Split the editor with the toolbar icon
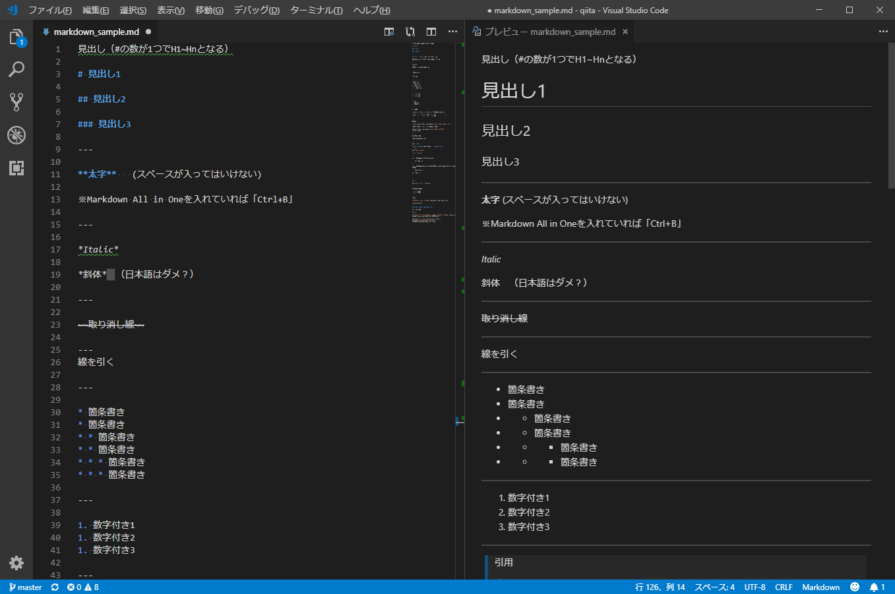The image size is (895, 594). pyautogui.click(x=431, y=31)
